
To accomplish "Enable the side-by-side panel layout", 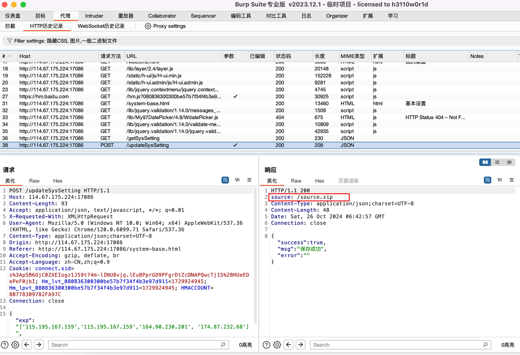I will [485, 162].
